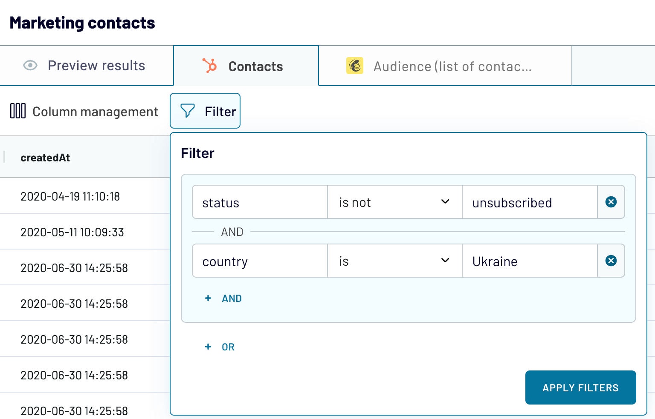Screen dimensions: 655x419
Task: Click the Mailchimp logo on Audience tab
Action: (354, 66)
